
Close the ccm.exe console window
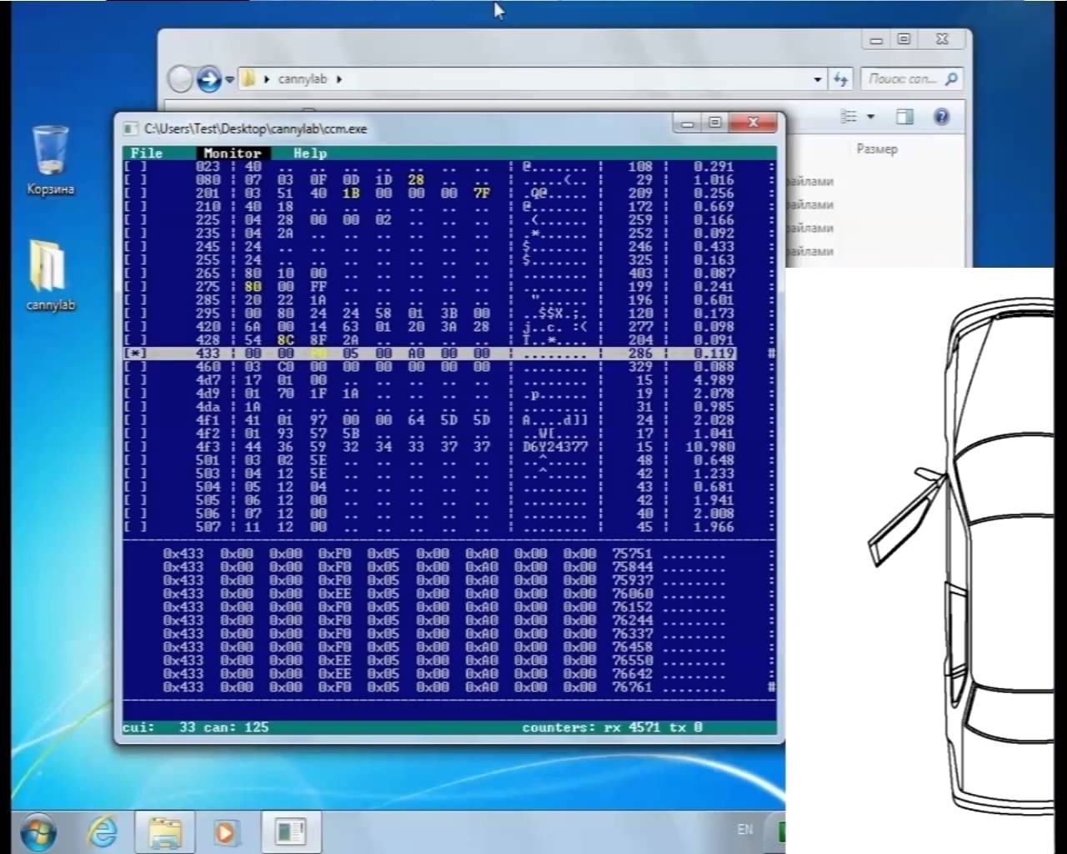pos(754,123)
